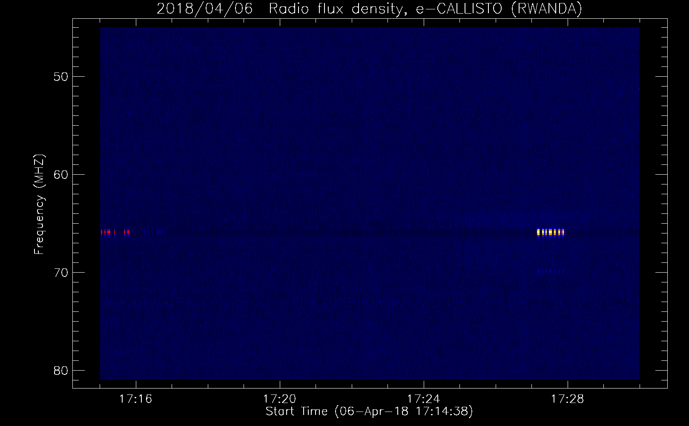Click the plot title 'Radio flux density, e-CALLISTO (RWANDA)'

click(425, 9)
